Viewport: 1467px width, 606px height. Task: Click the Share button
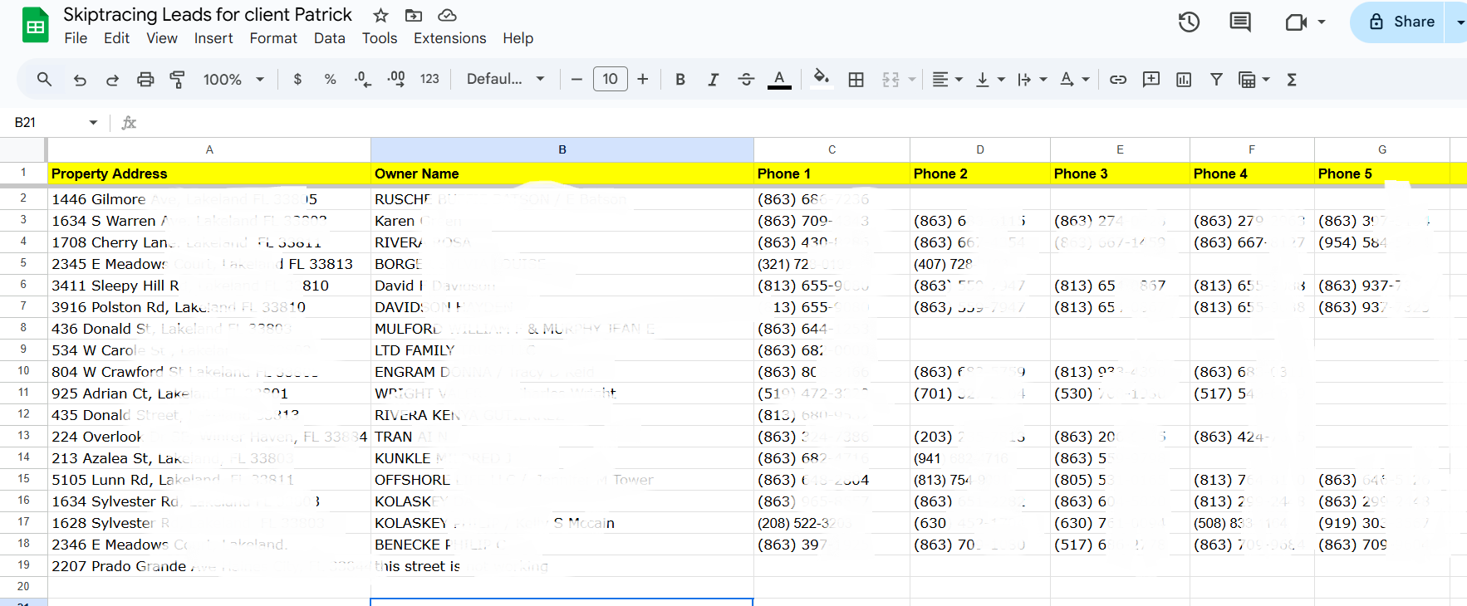[1401, 22]
